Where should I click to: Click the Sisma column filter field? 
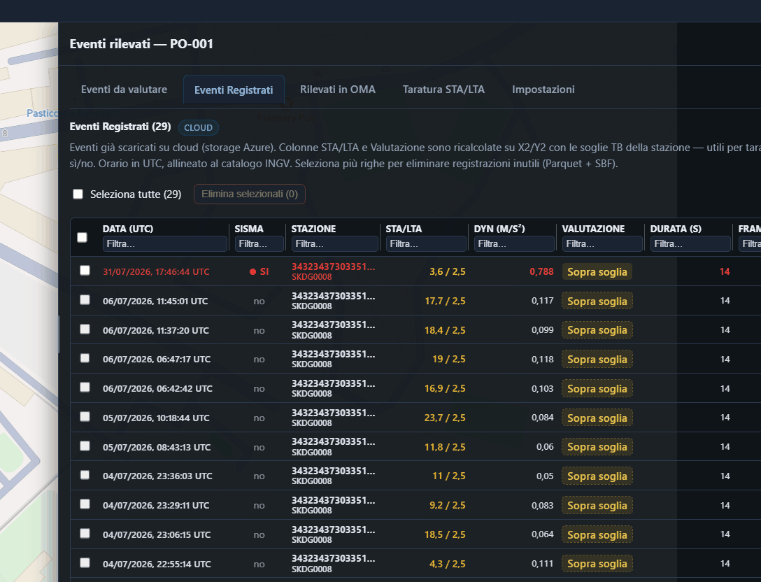259,243
